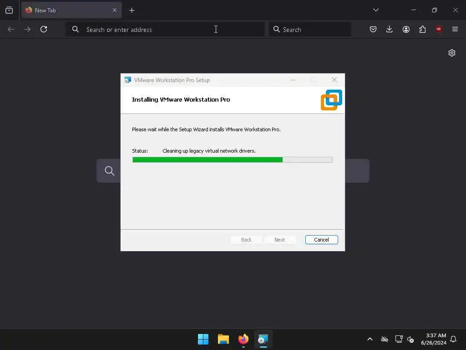The height and width of the screenshot is (350, 466).
Task: Personalize New Tab with gear icon
Action: (452, 53)
